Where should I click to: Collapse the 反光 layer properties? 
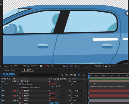click(13, 81)
